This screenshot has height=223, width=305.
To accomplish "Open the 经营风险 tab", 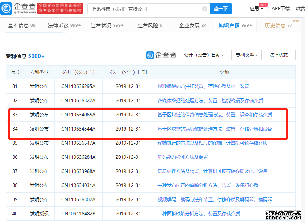I will click(x=150, y=25).
